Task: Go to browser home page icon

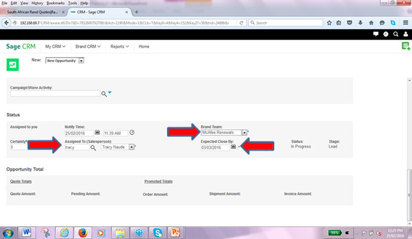Action: [371, 23]
